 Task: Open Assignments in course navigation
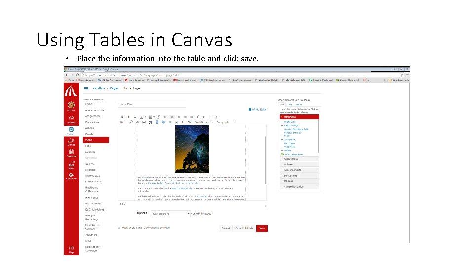click(92, 116)
